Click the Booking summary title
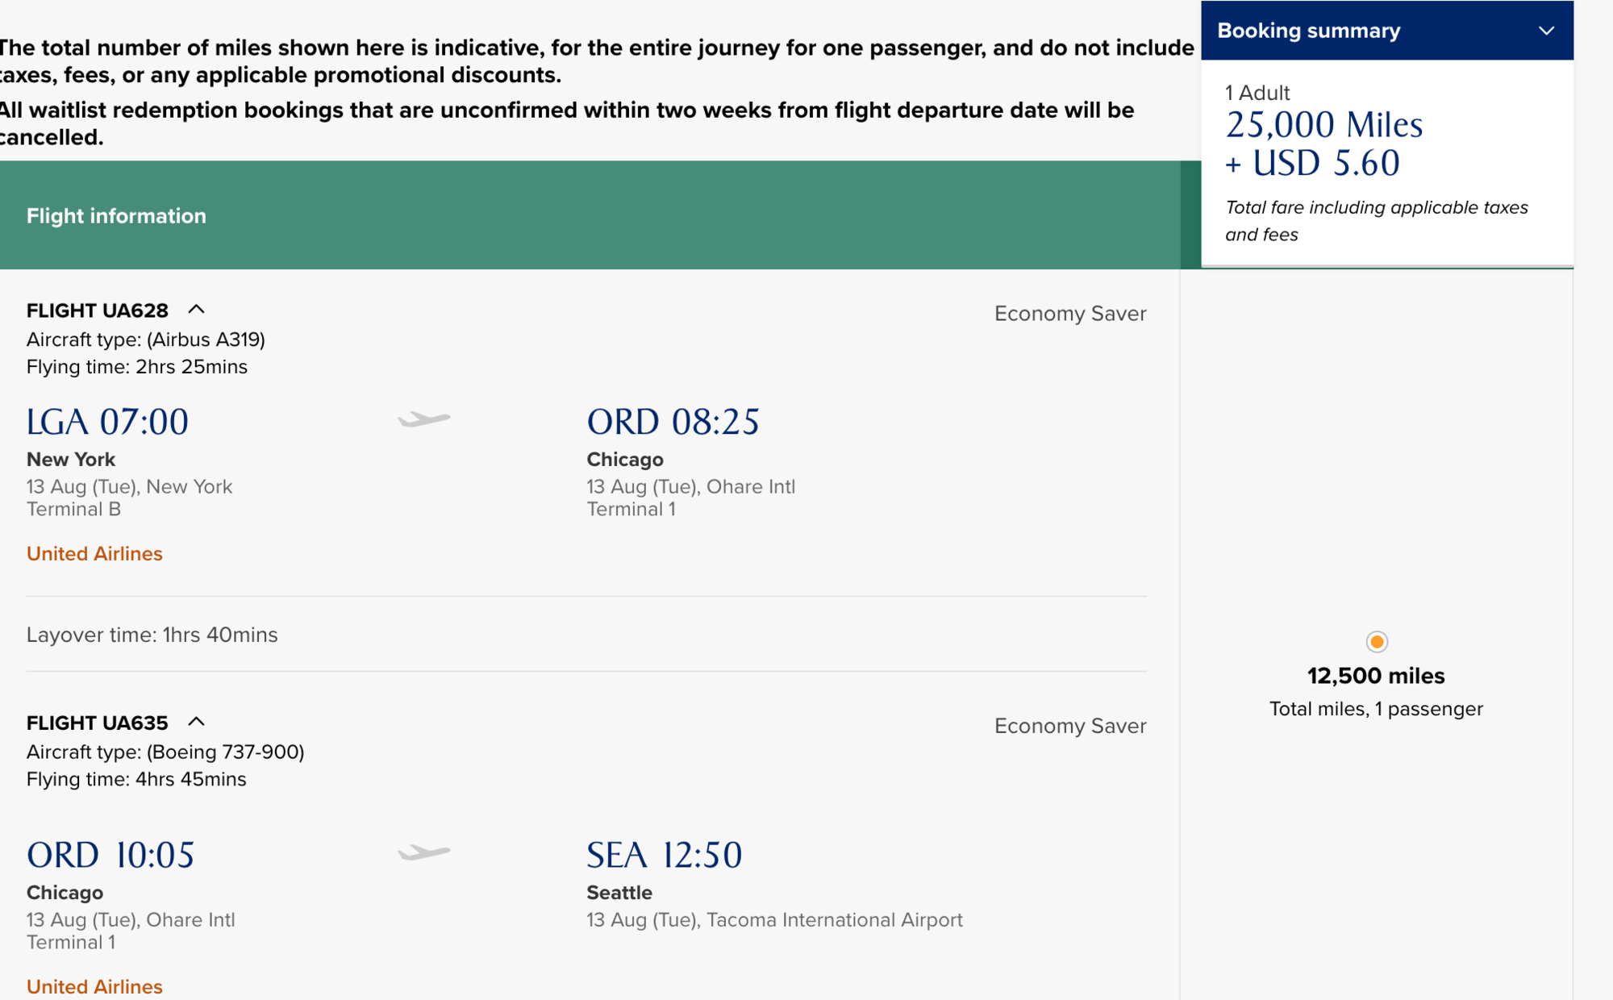Viewport: 1613px width, 1000px height. click(x=1308, y=31)
